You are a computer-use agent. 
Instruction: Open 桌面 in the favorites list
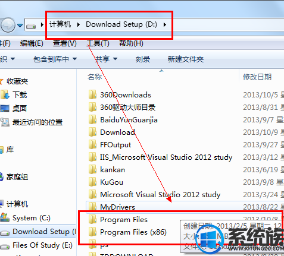click(20, 109)
